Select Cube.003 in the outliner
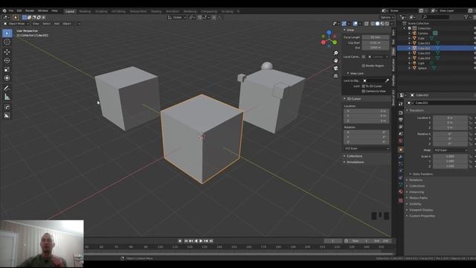 pos(424,53)
